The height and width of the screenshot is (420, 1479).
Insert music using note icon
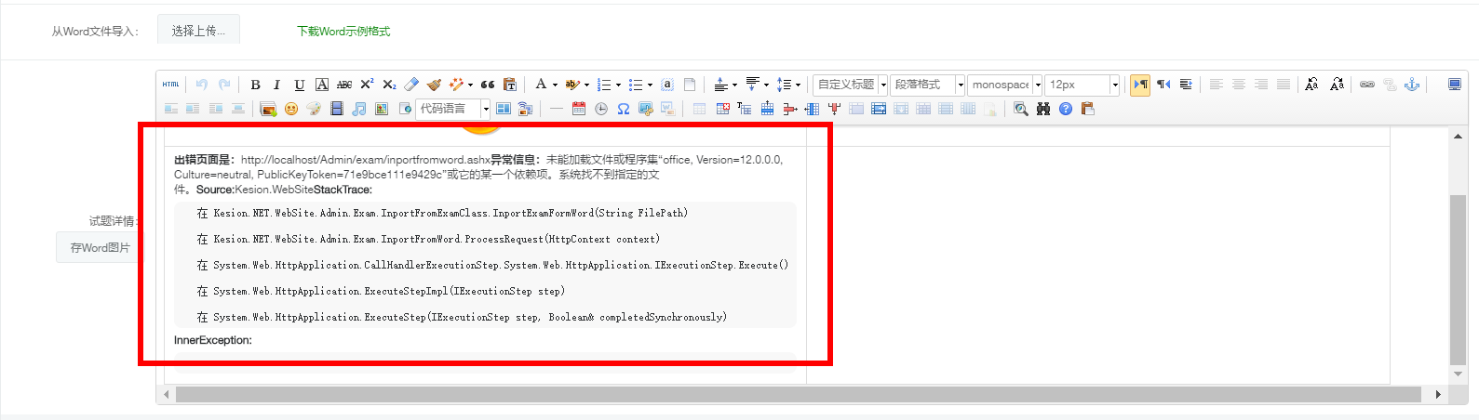click(359, 109)
